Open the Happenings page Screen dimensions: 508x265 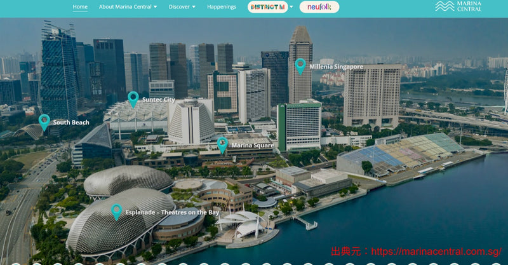coord(222,7)
